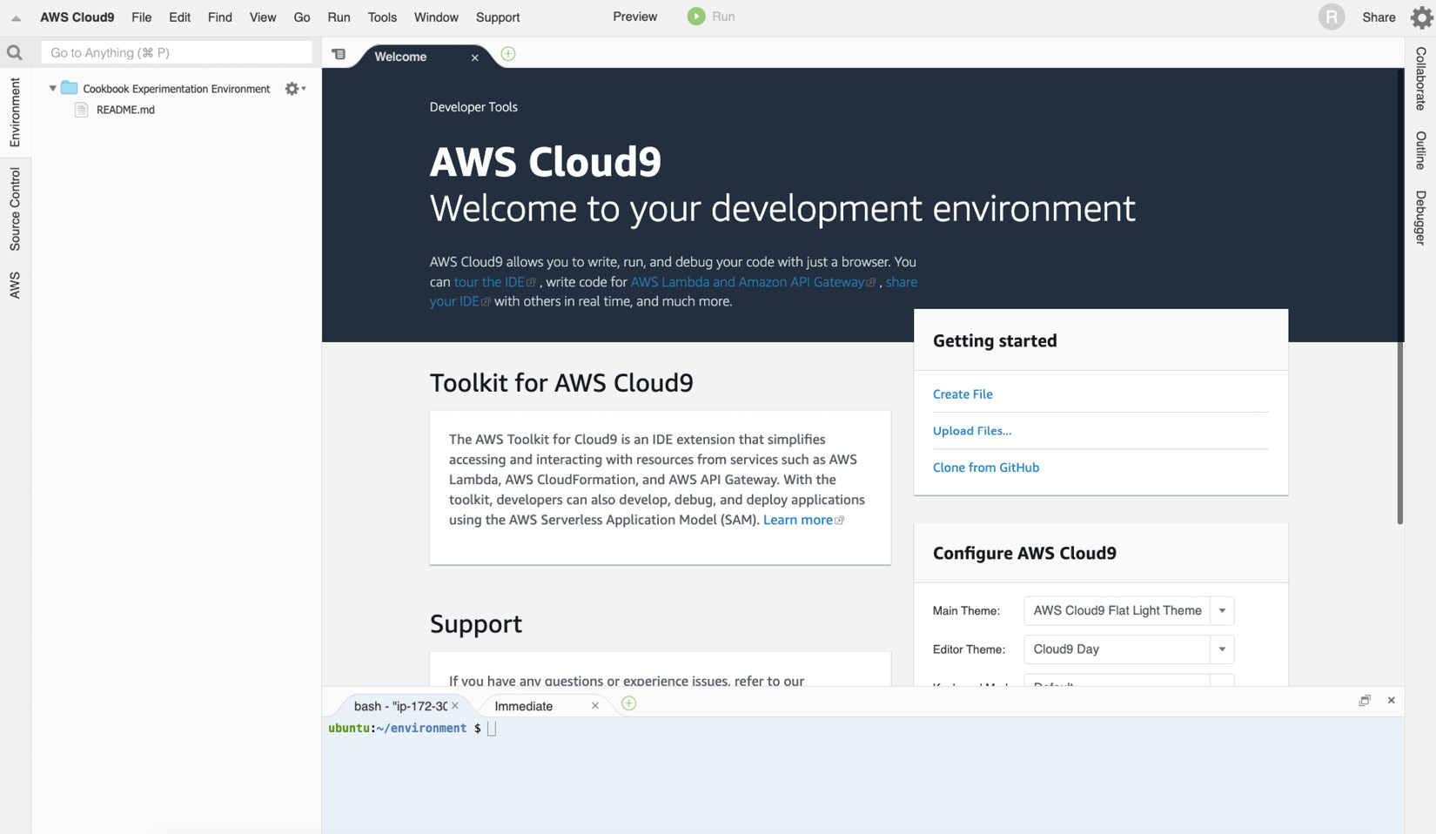Open the AWS side panel
This screenshot has height=834, width=1436.
(x=15, y=285)
